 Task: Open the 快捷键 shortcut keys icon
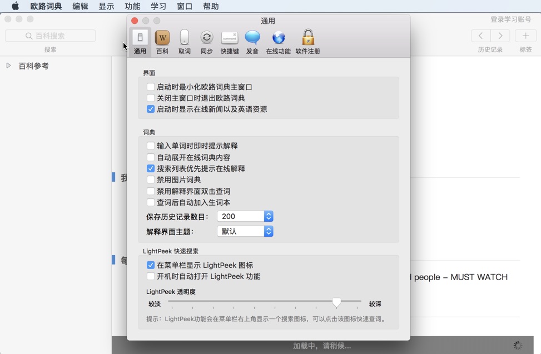point(230,42)
